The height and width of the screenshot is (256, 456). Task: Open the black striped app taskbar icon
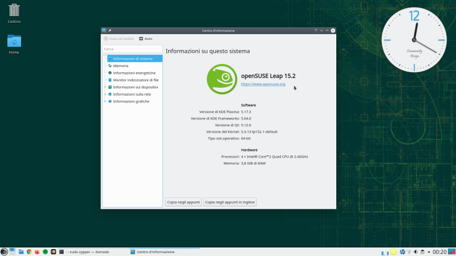coord(53,251)
